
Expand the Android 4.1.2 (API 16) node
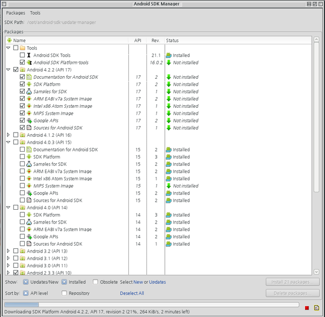[8, 135]
